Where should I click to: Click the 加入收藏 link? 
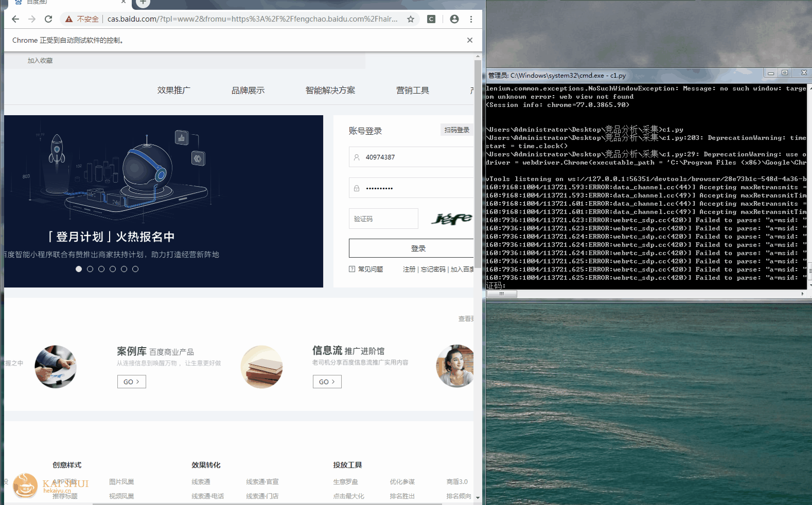point(40,61)
